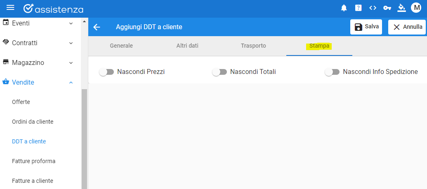Turn on Nascondi Info Spedizione

point(332,72)
